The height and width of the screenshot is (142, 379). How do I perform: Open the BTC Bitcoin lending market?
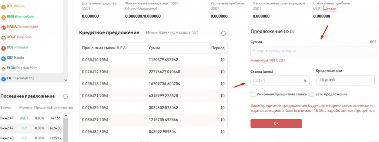(16, 6)
